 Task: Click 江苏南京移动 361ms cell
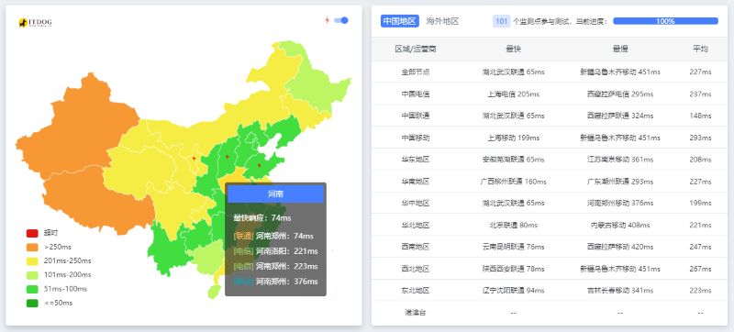pos(620,160)
